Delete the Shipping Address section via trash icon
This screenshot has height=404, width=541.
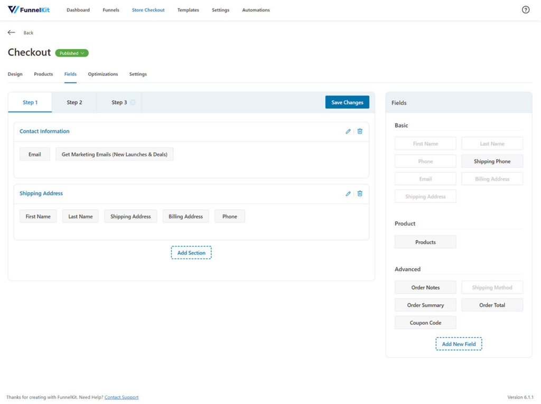[x=360, y=193]
